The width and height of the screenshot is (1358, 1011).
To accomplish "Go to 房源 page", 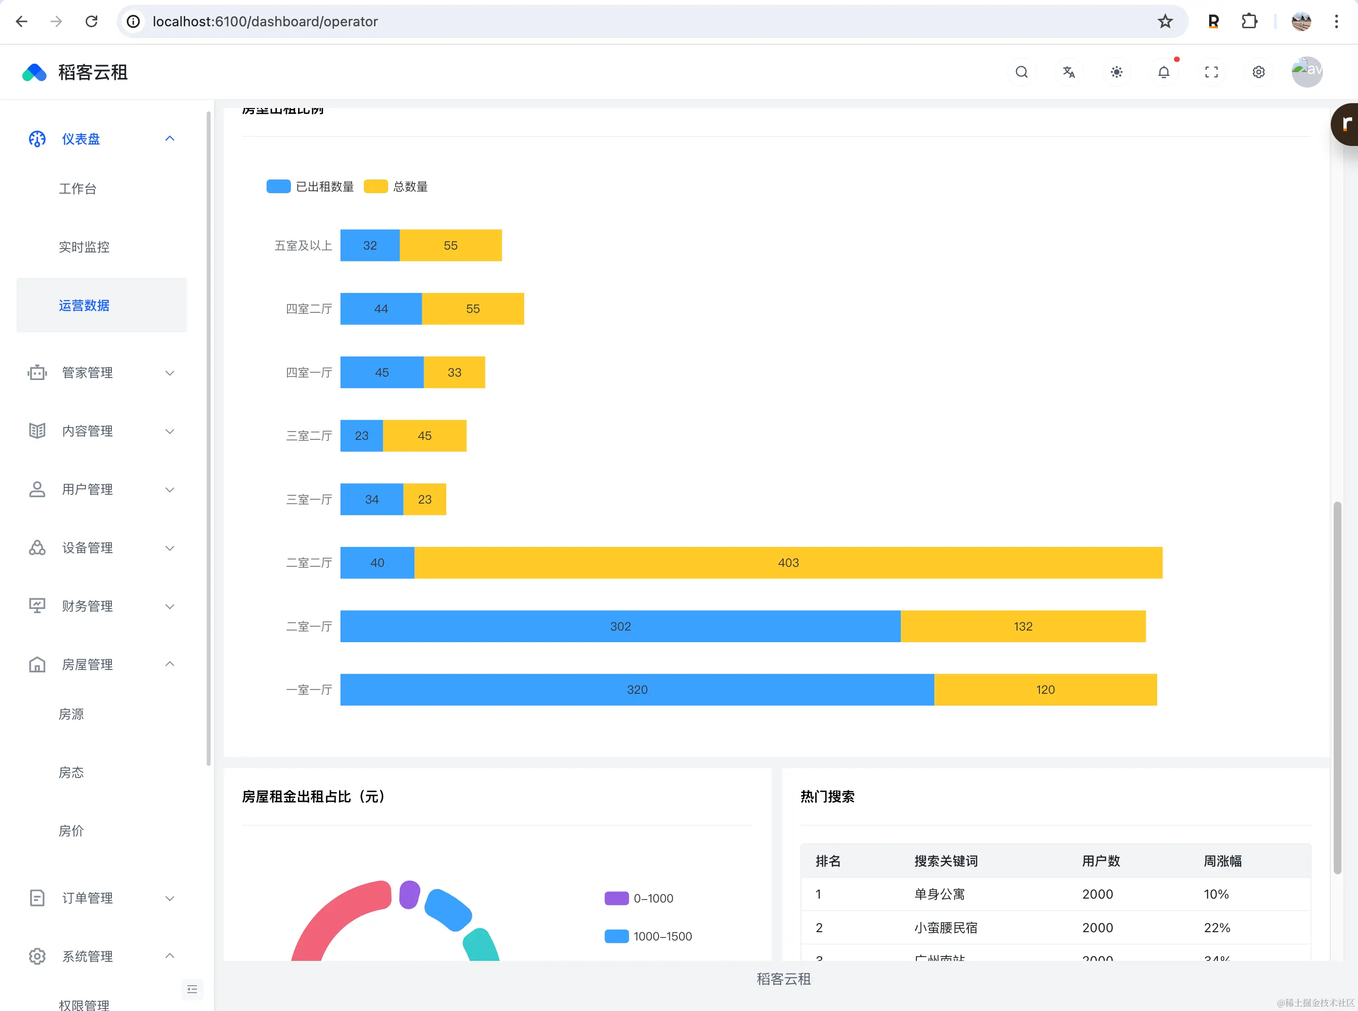I will tap(71, 714).
